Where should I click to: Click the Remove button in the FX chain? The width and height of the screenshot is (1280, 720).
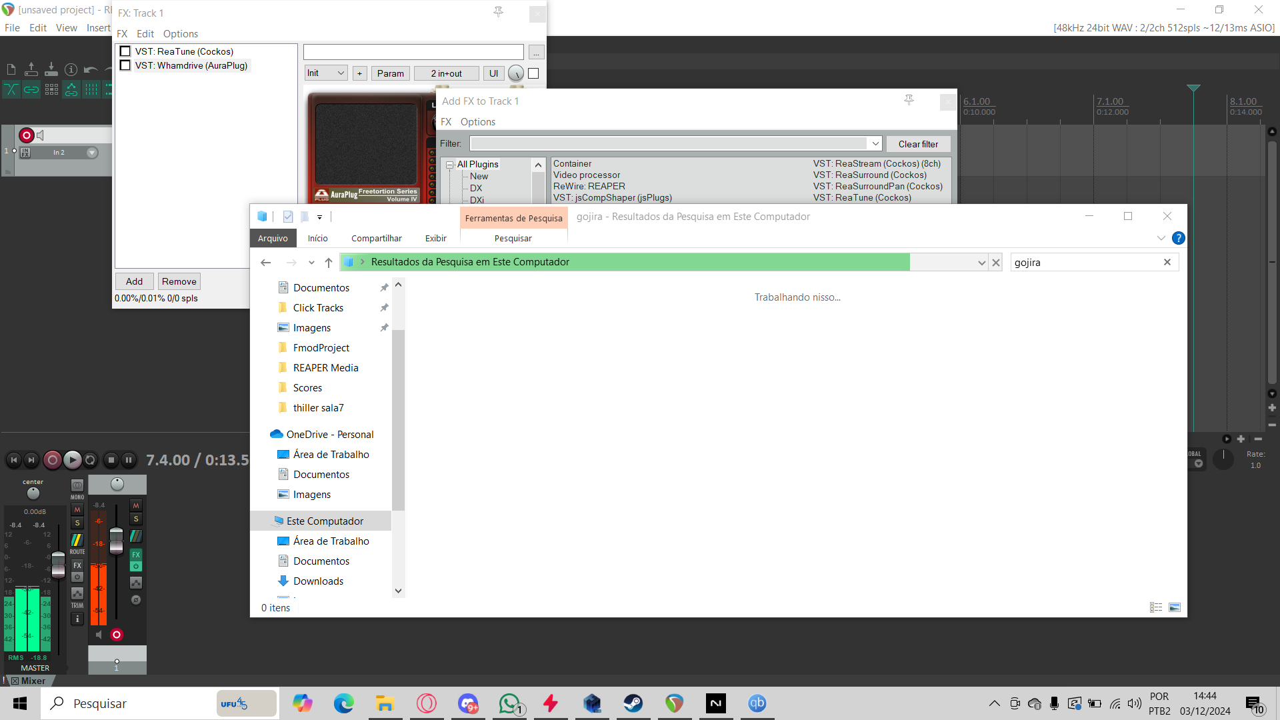point(179,281)
